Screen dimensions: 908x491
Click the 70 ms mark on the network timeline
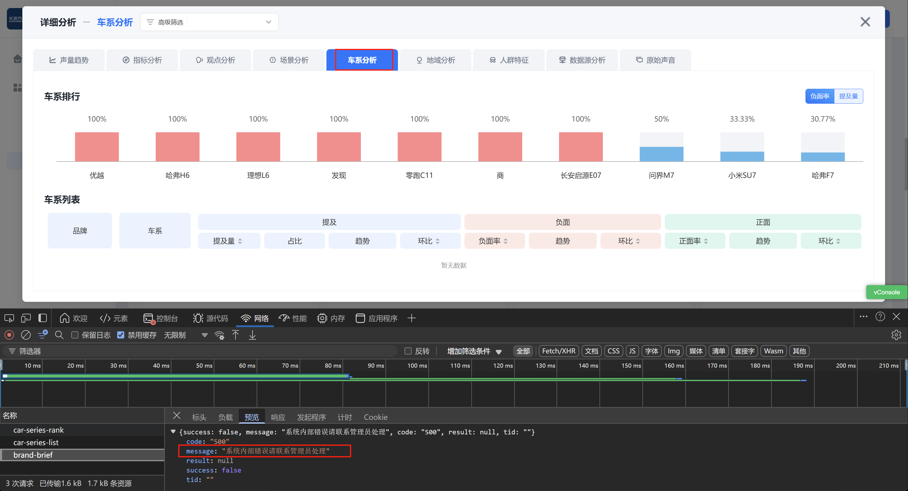(x=290, y=366)
